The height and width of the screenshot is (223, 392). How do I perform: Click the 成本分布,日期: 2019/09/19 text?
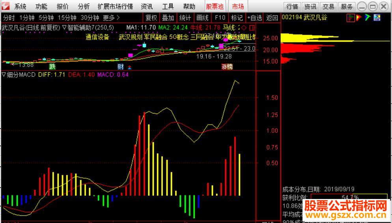coord(319,189)
